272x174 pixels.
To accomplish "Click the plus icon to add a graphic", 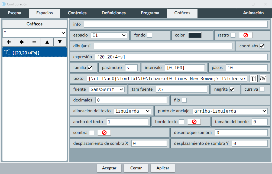I will [x=9, y=42].
